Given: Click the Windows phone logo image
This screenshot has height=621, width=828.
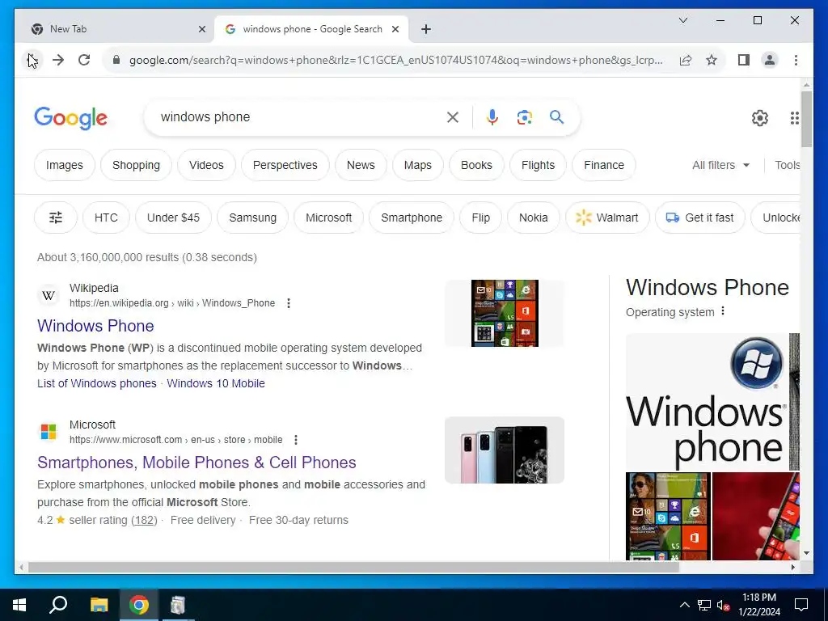Looking at the screenshot, I should 707,402.
